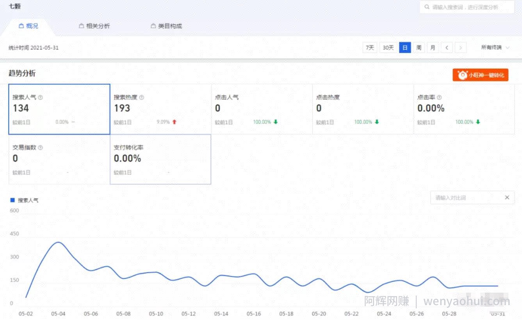Click help icon next to 搜索人气

pos(41,97)
